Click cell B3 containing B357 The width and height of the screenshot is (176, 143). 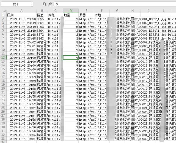pyautogui.click(x=42, y=23)
